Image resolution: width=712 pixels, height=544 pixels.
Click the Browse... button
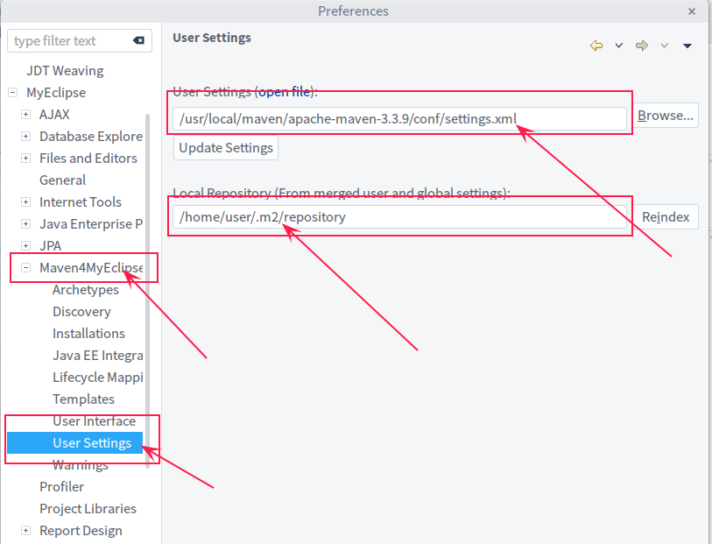tap(666, 116)
